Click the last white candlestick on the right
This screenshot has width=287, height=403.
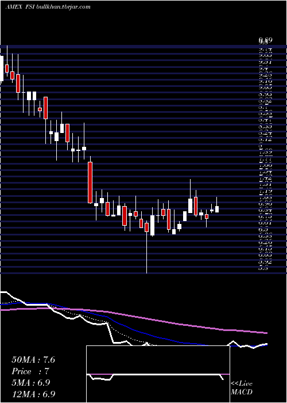pyautogui.click(x=217, y=209)
